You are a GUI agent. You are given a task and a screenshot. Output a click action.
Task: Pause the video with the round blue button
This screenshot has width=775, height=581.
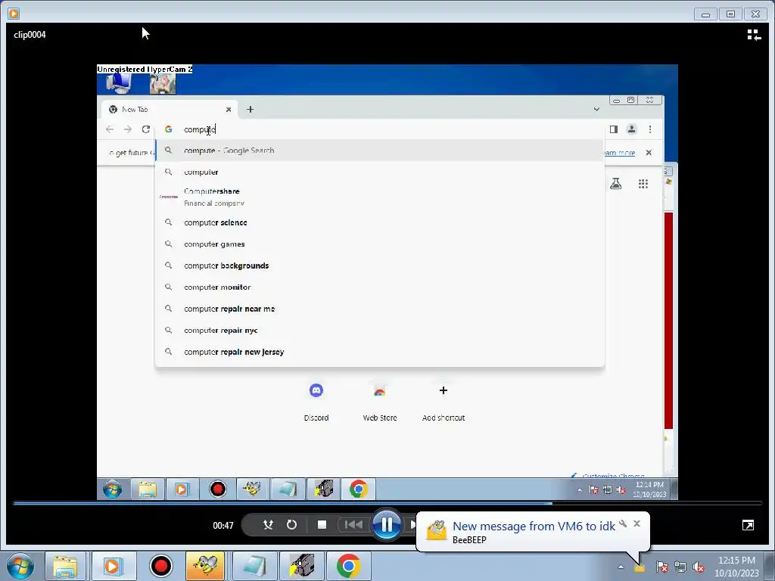(x=387, y=524)
